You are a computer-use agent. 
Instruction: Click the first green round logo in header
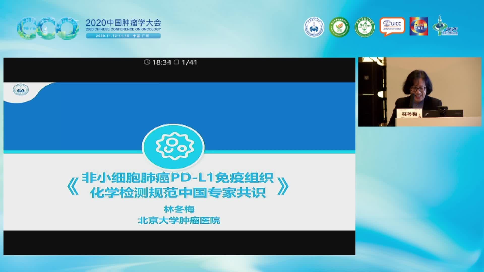coord(339,27)
